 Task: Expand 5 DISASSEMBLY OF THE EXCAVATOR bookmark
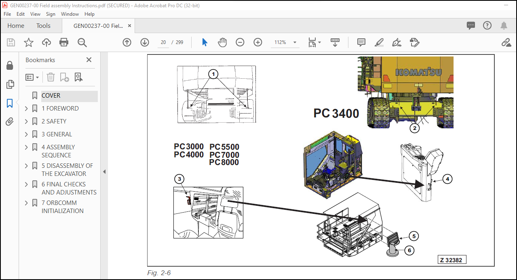point(27,166)
